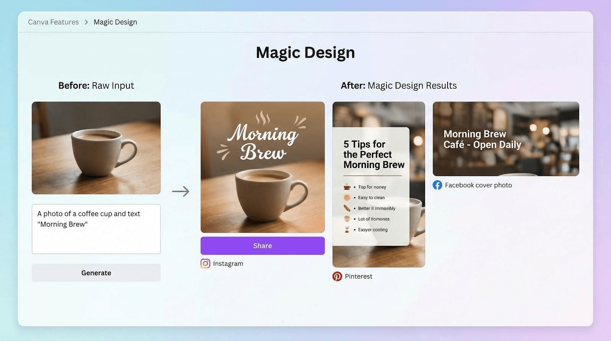Click the Instagram text label
611x341 pixels.
(228, 263)
